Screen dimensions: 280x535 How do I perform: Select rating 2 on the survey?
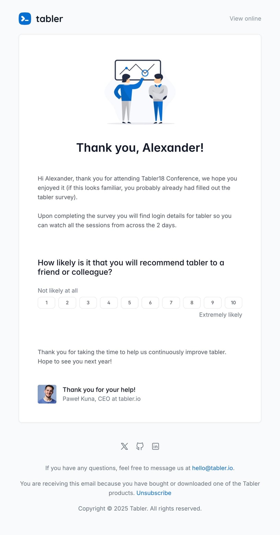pos(67,303)
